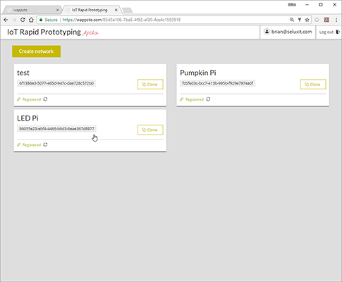Image resolution: width=342 pixels, height=282 pixels.
Task: Click the Create network button
Action: (37, 51)
